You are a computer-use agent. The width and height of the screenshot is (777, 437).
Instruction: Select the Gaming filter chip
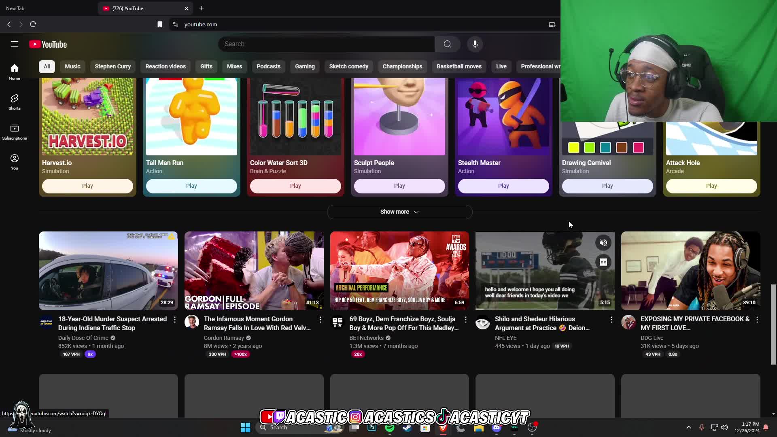point(305,66)
